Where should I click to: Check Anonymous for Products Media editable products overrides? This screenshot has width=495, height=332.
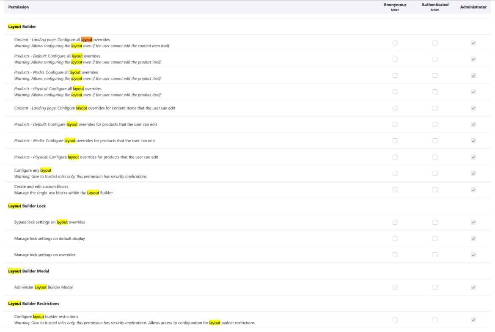395,141
